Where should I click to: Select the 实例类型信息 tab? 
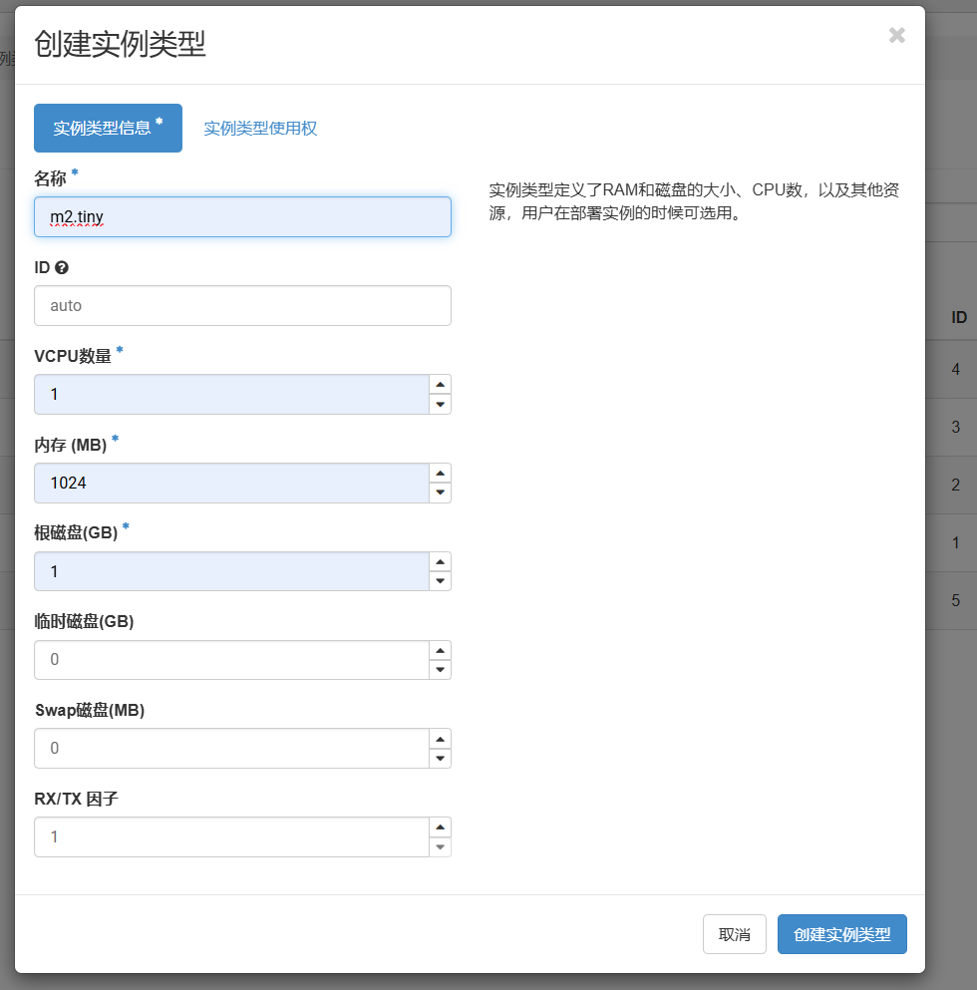point(108,129)
